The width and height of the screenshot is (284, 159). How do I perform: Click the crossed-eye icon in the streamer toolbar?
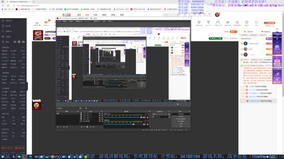pyautogui.click(x=228, y=22)
